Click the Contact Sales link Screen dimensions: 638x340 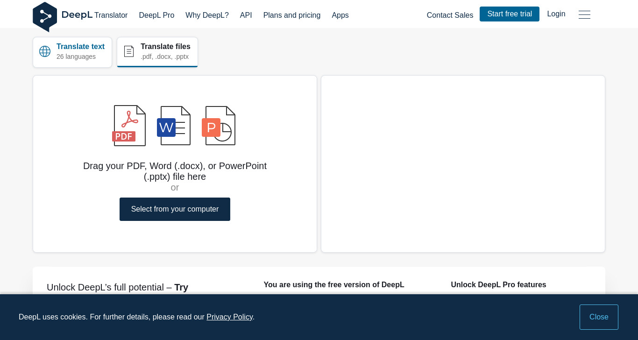pyautogui.click(x=450, y=15)
